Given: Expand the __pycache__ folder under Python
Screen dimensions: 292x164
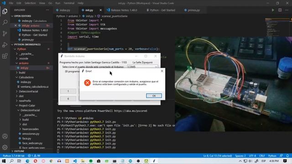Looking at the screenshot, I should coord(26,54).
